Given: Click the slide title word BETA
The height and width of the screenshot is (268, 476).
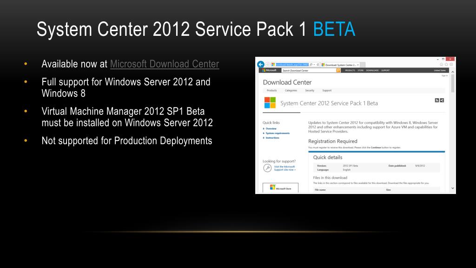Looking at the screenshot, I should [x=334, y=29].
